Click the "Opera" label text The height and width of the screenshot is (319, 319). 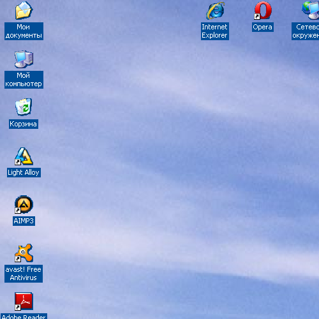tap(263, 27)
